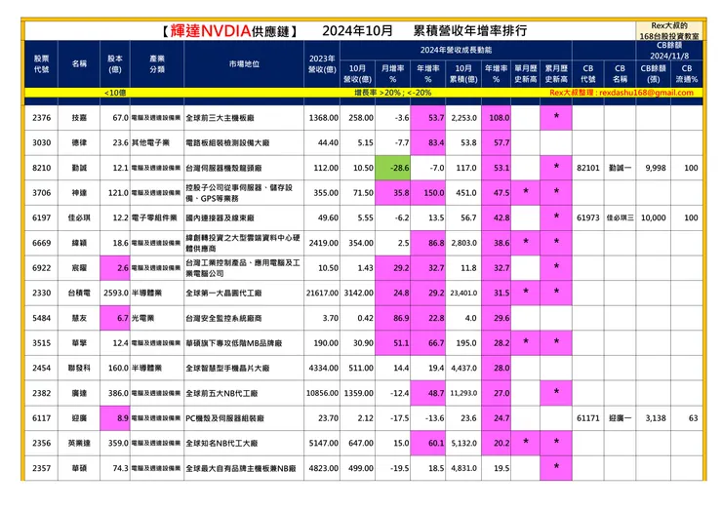Click October revenue 3142.00

pyautogui.click(x=358, y=293)
